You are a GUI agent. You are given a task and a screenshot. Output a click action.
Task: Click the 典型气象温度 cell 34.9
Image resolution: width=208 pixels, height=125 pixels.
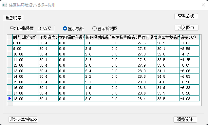pyautogui.click(x=168, y=88)
